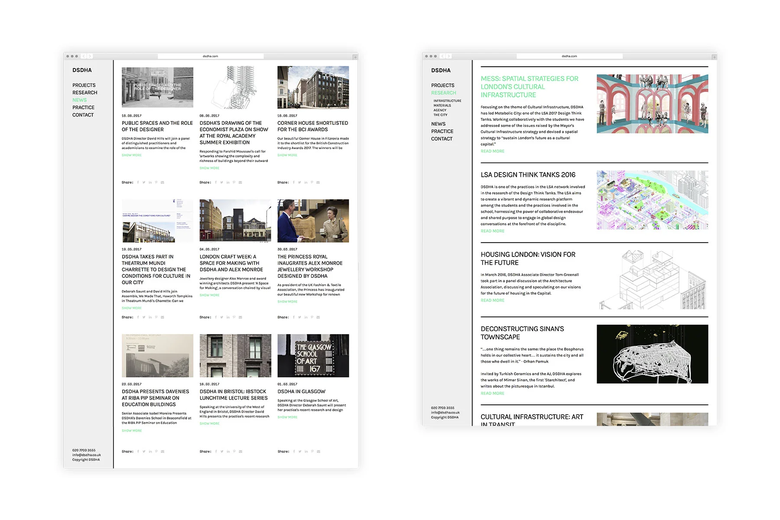
Task: Open Projects in the Research window sidebar
Action: coord(443,85)
